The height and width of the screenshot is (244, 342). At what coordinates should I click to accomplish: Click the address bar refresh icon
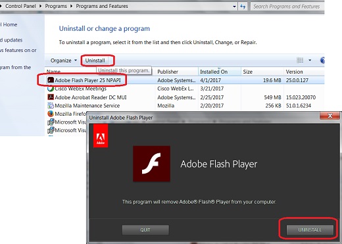point(243,7)
